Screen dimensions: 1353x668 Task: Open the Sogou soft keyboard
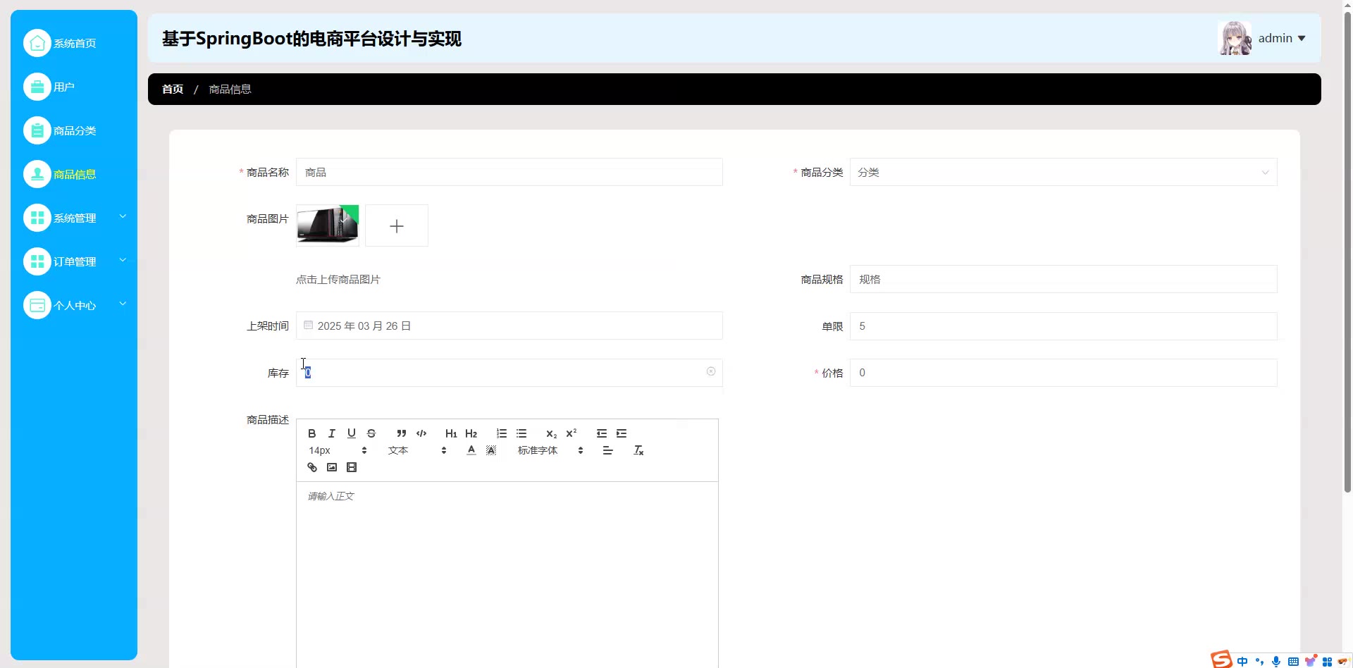pos(1293,662)
